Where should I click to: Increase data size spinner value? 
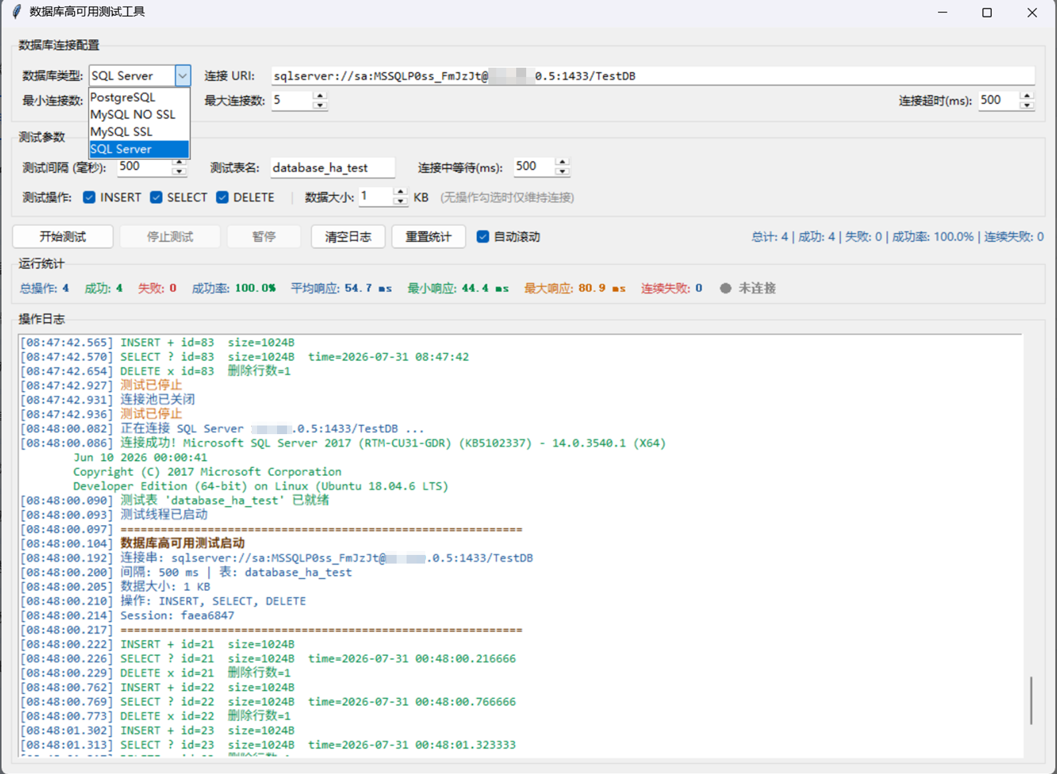(x=400, y=193)
